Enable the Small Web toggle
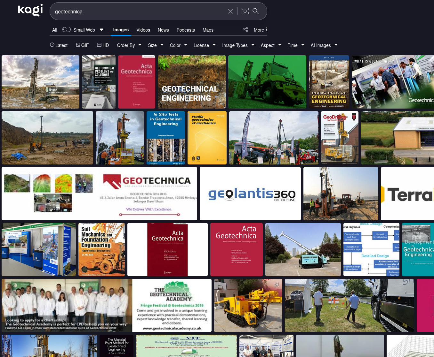 point(66,29)
